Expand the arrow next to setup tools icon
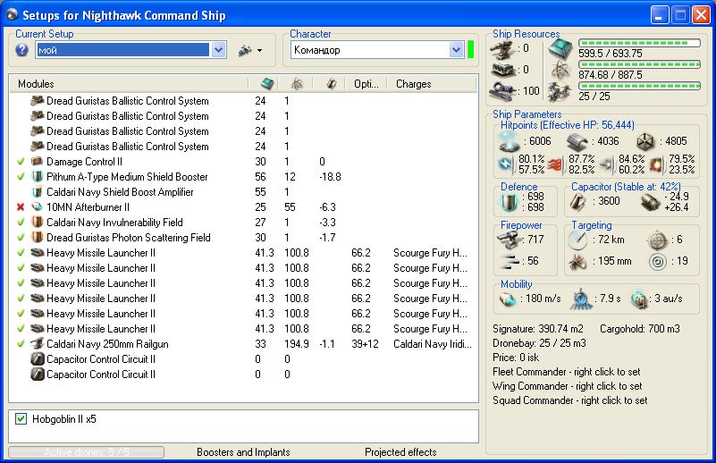Screen dimensions: 716x463 tap(259, 51)
